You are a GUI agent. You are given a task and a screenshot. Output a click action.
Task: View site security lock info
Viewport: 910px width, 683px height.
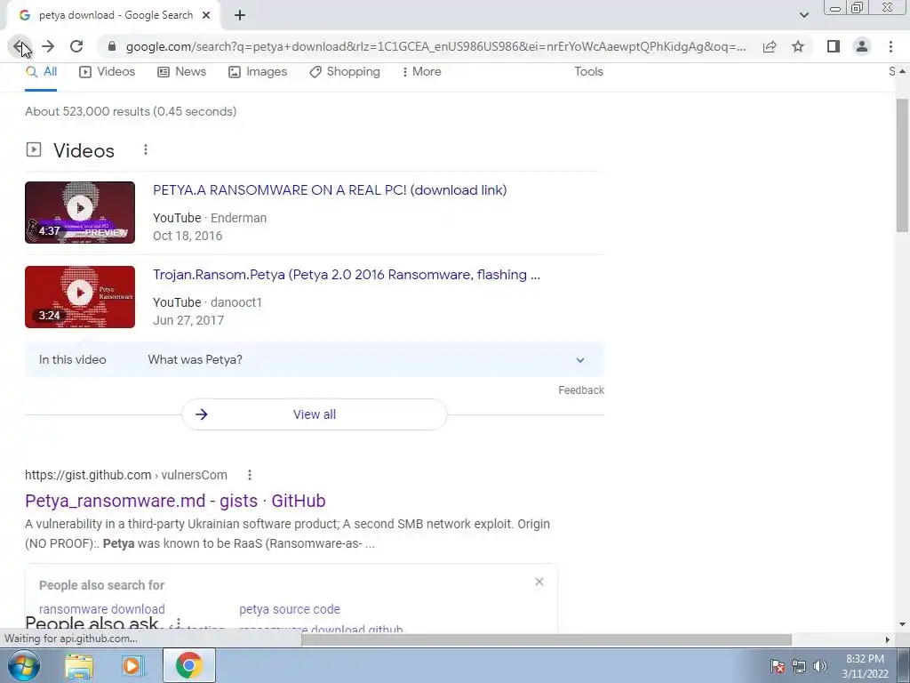(112, 46)
